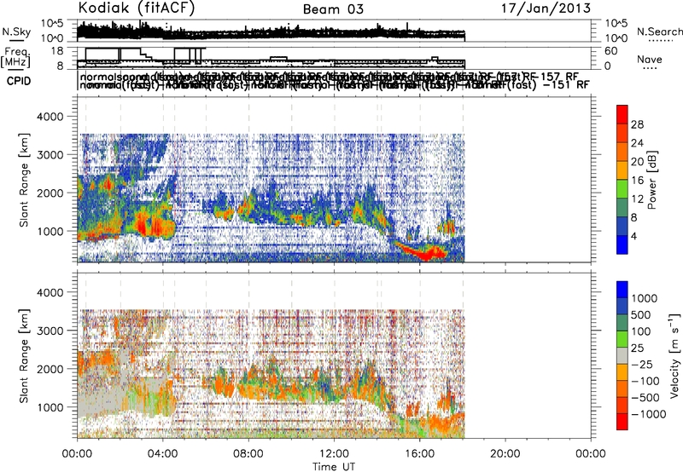Click the Slant Range label of velocity panel
The height and width of the screenshot is (472, 683).
[x=24, y=356]
